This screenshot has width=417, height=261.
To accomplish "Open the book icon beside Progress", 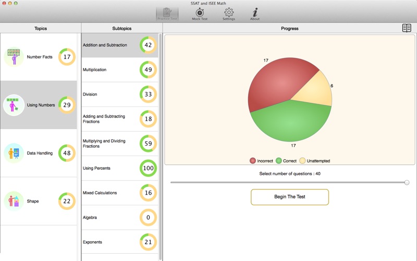I will (x=407, y=28).
